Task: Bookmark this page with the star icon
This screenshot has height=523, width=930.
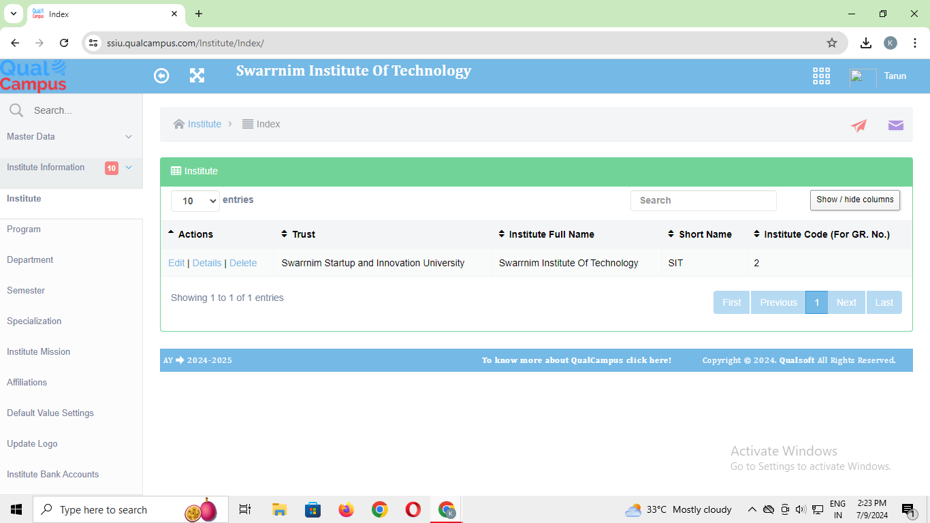Action: tap(832, 43)
